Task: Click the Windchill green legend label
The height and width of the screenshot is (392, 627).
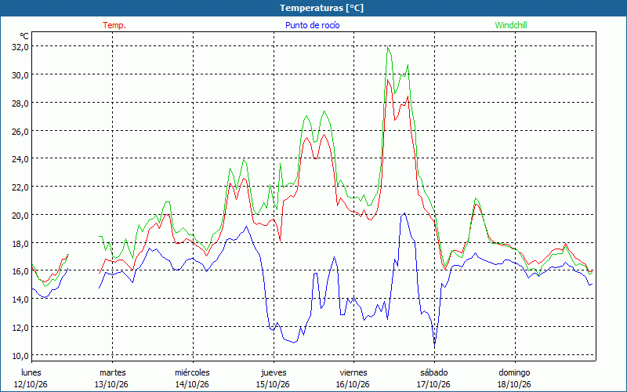Action: pyautogui.click(x=511, y=25)
